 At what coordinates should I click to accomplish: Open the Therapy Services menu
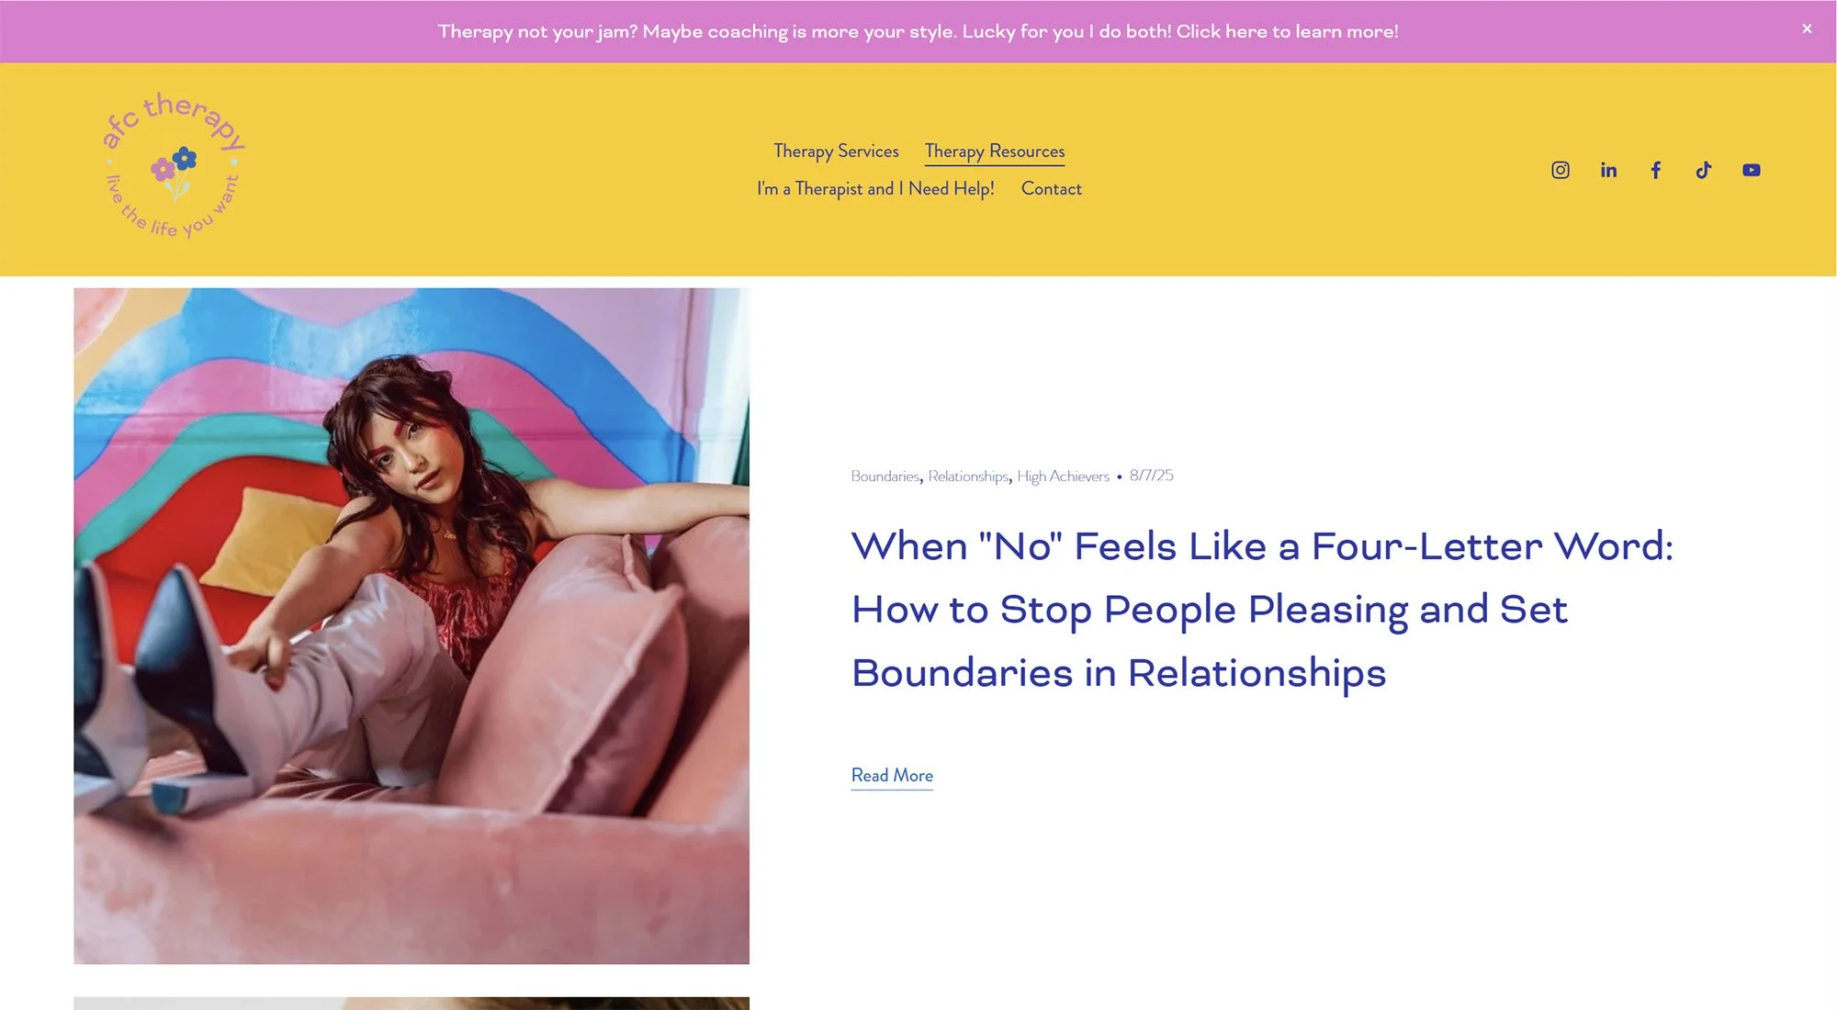tap(836, 151)
